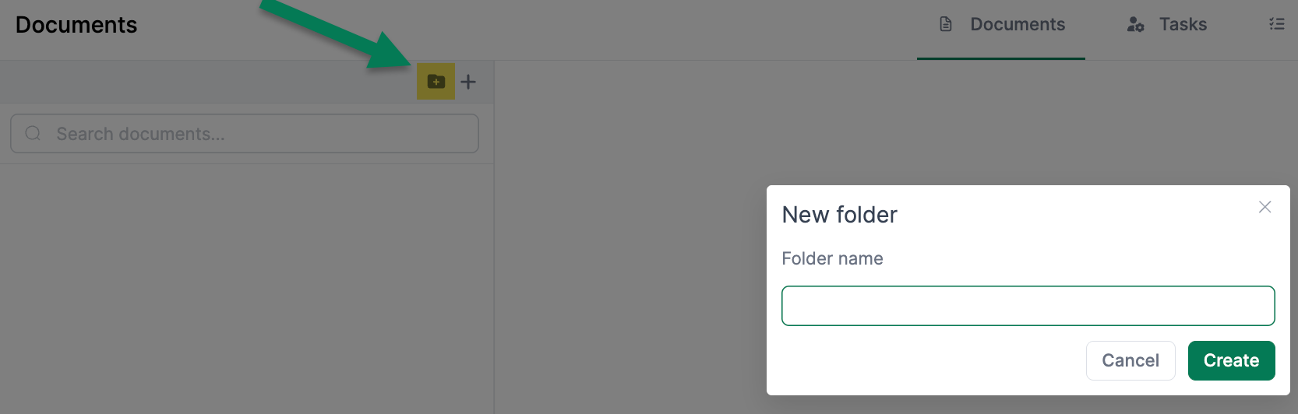Image resolution: width=1298 pixels, height=414 pixels.
Task: Click the "Folder name" field label
Action: click(x=832, y=258)
